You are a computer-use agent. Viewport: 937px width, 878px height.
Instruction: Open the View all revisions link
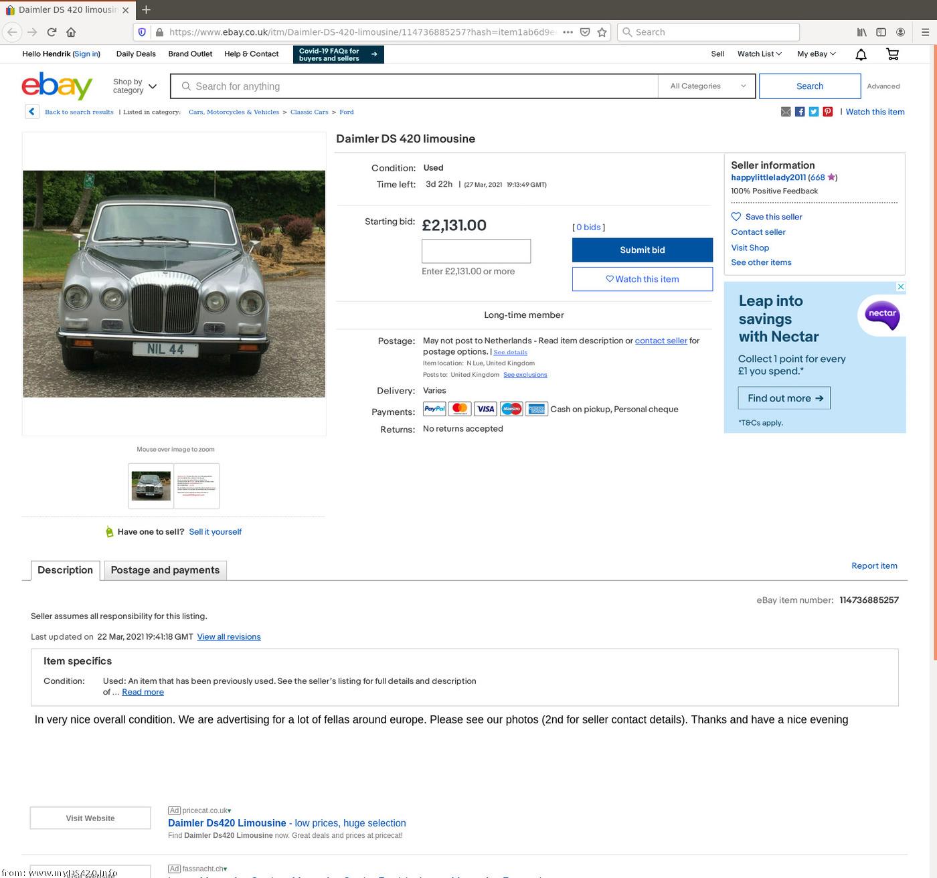[229, 637]
